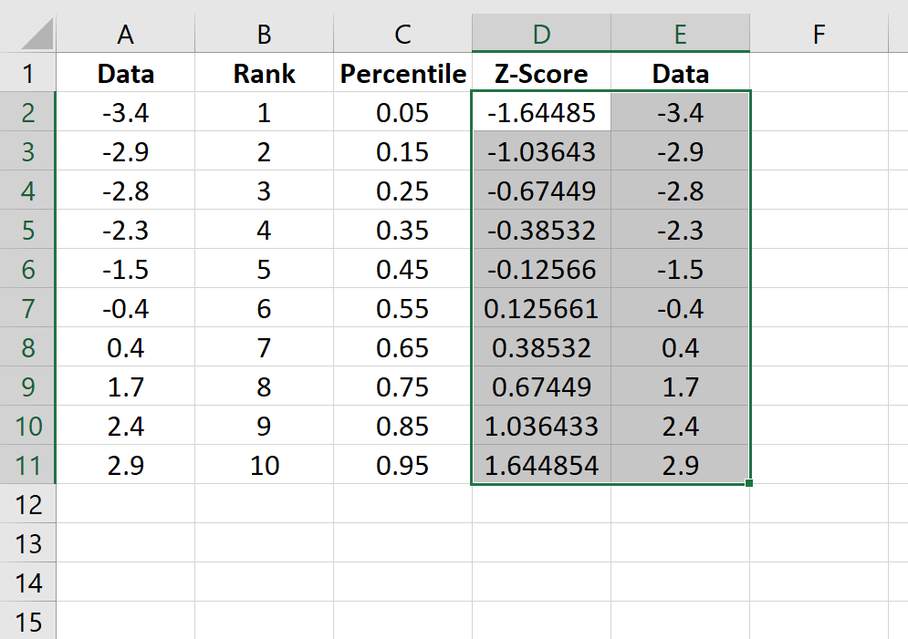Select column A header
This screenshot has width=908, height=639.
pyautogui.click(x=125, y=32)
